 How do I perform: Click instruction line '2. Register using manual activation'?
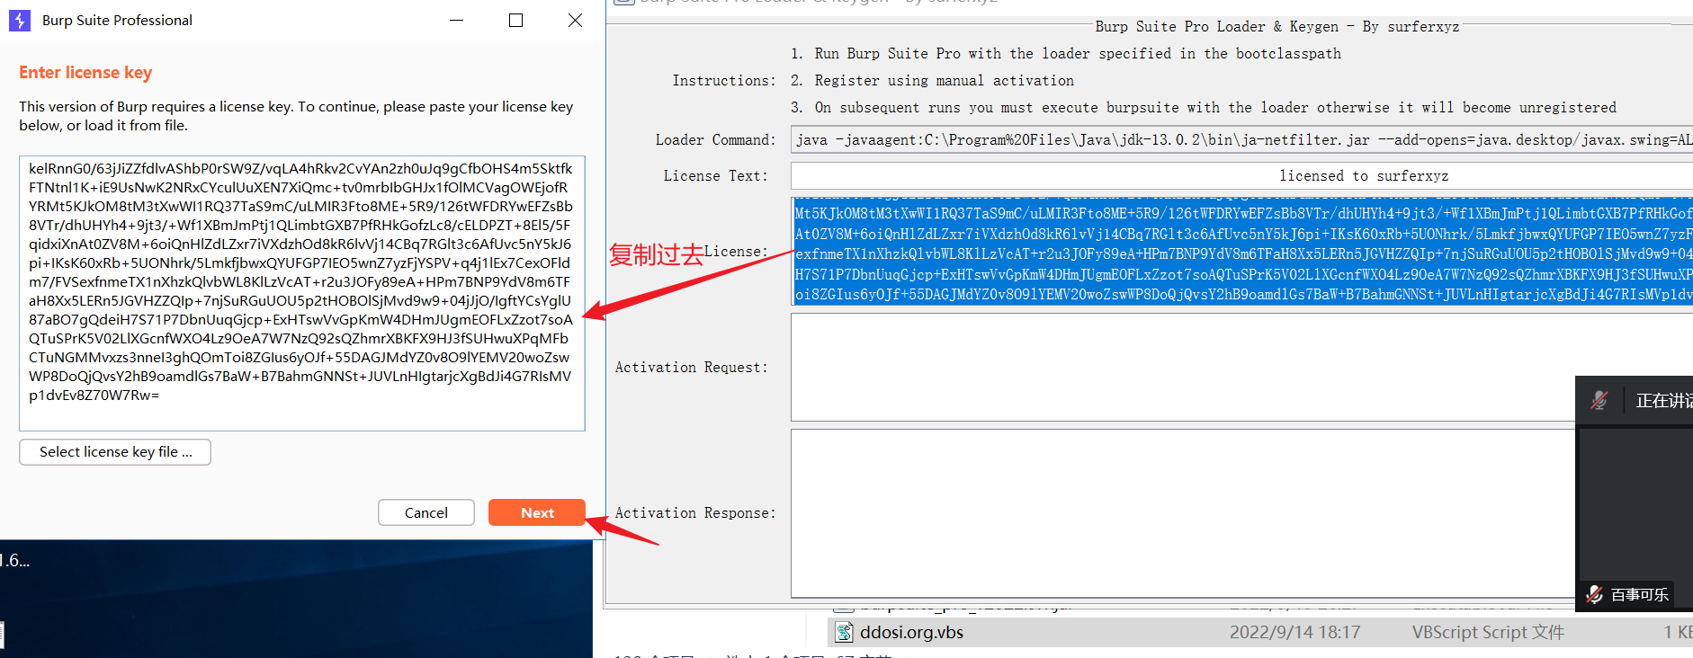(x=932, y=81)
